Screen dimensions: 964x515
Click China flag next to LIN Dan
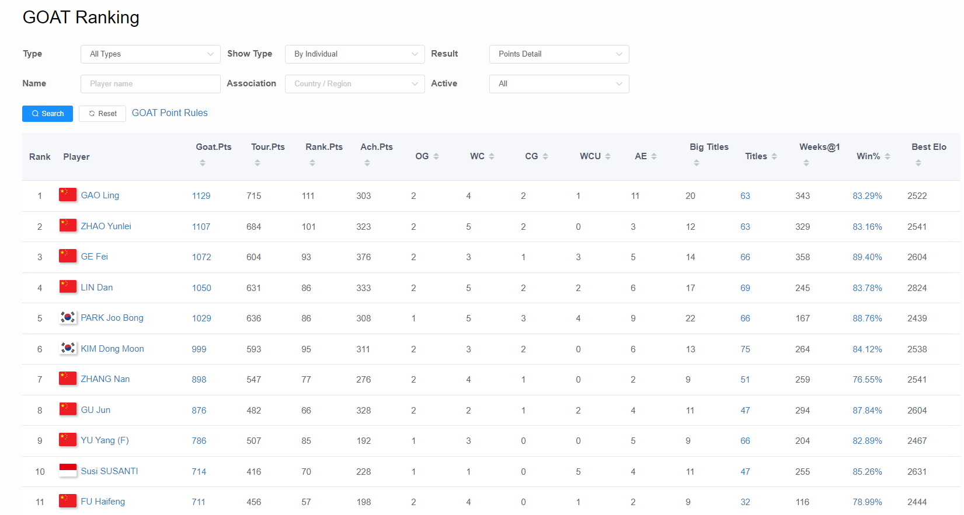[x=68, y=287]
